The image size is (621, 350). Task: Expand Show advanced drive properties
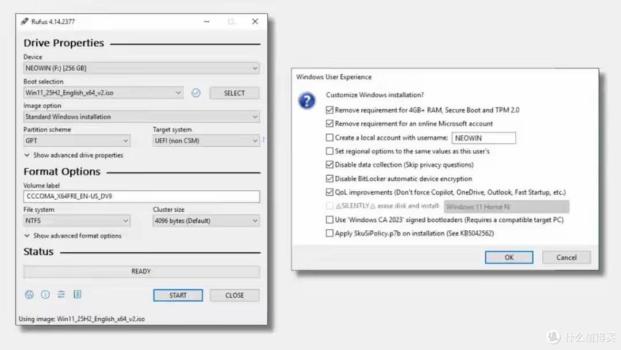pos(74,155)
